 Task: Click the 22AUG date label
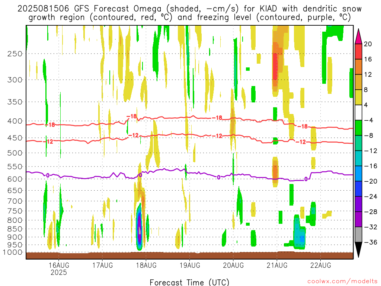pos(320,265)
